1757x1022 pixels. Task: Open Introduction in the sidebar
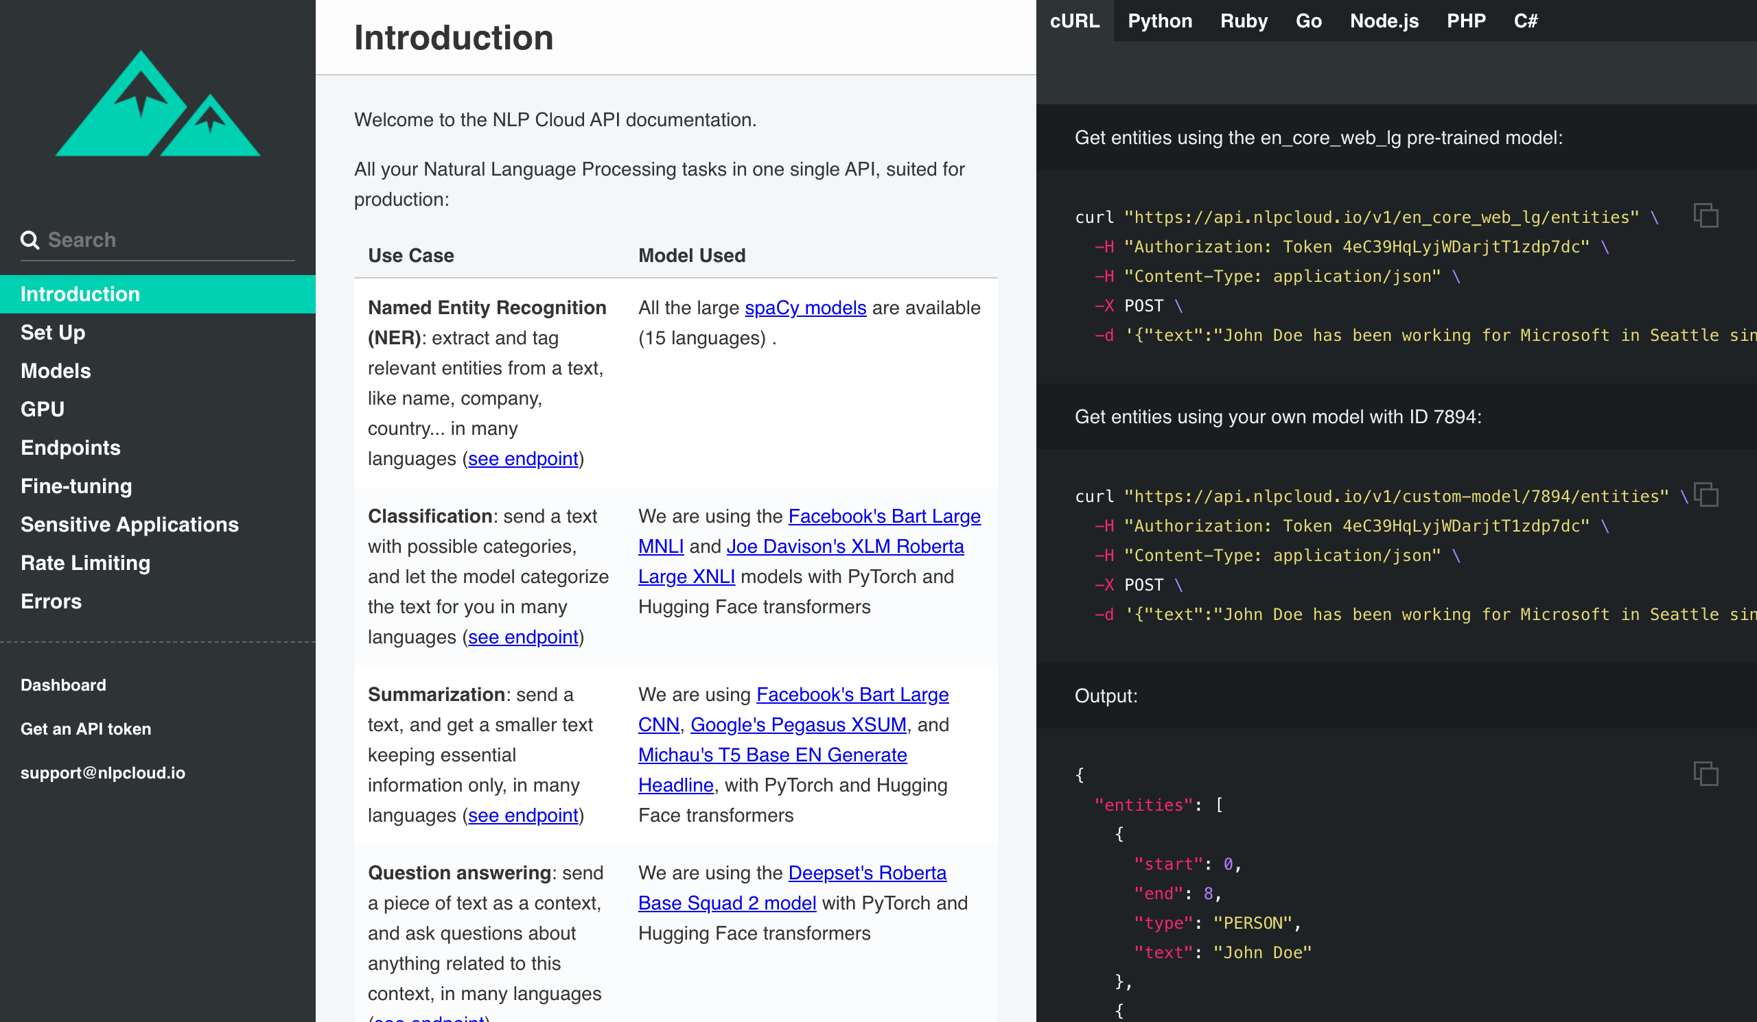pos(158,294)
